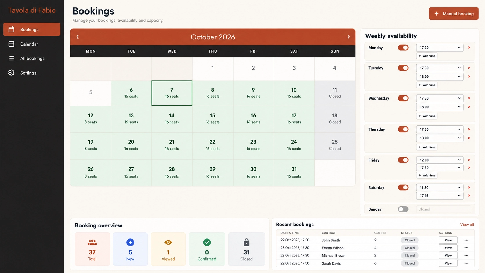Disable Monday availability

click(403, 48)
